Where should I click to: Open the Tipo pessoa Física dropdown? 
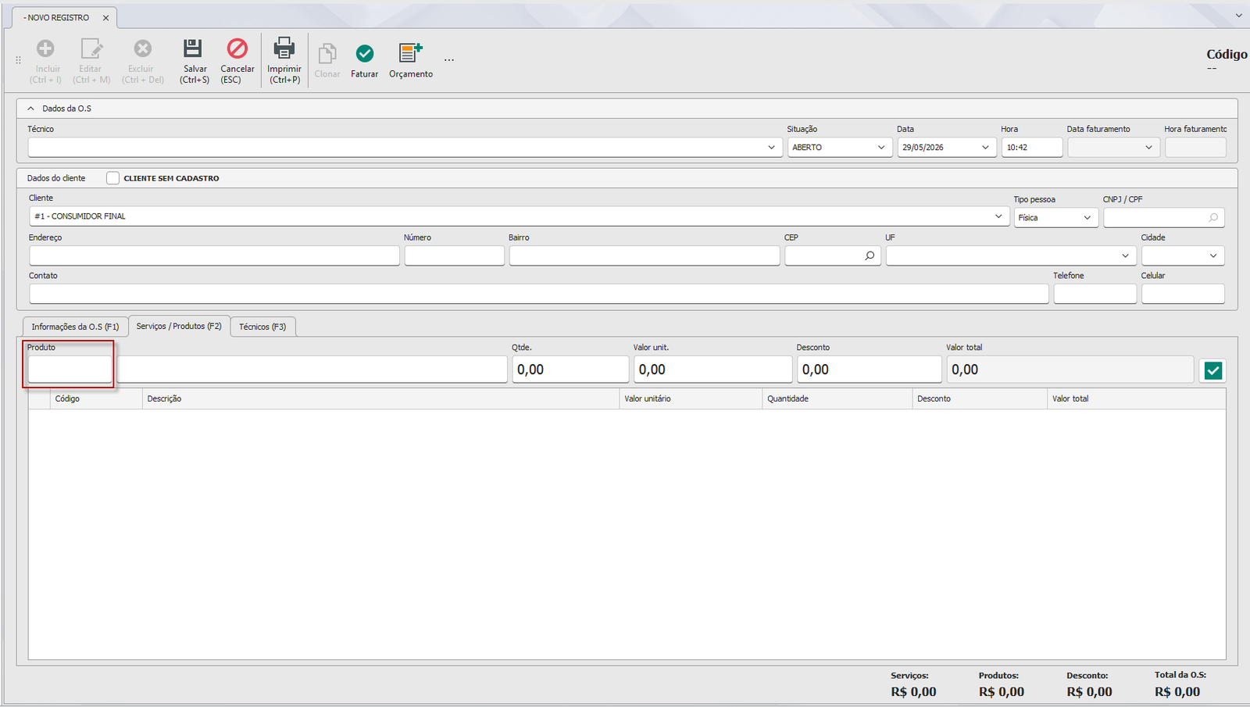click(x=1087, y=218)
